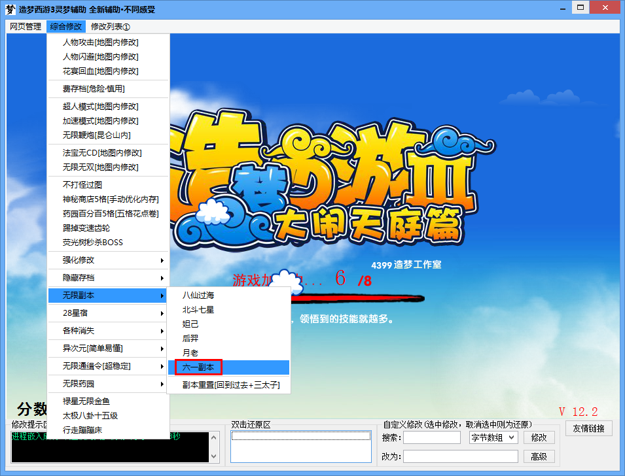Expand the 无限药园 submenu
This screenshot has height=476, width=625.
coord(109,384)
